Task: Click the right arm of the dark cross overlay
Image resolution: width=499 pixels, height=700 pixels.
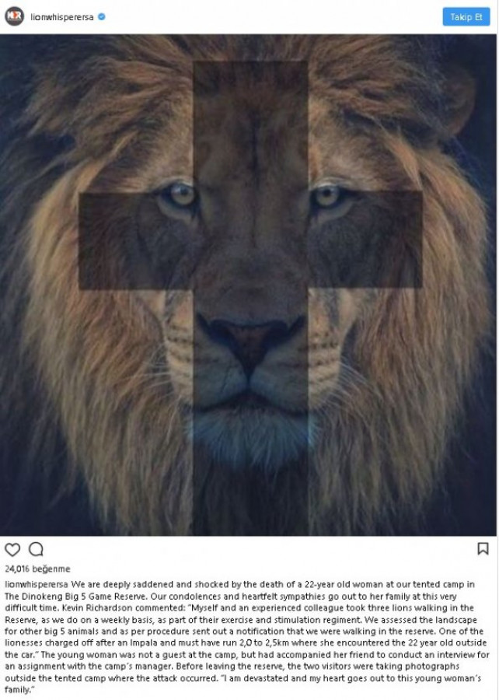Action: click(x=365, y=240)
